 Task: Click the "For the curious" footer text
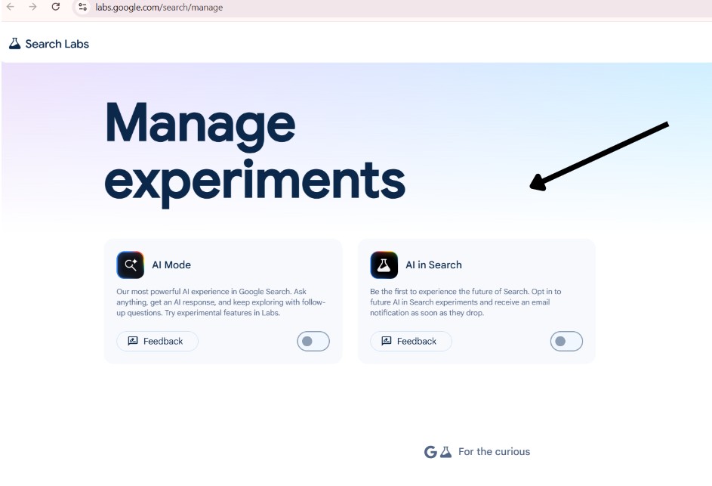(494, 451)
